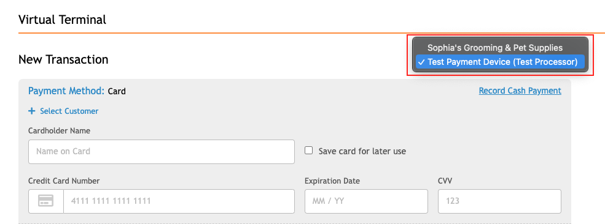605x224 pixels.
Task: Click the checkmark next to Test Payment Device
Action: tap(421, 62)
